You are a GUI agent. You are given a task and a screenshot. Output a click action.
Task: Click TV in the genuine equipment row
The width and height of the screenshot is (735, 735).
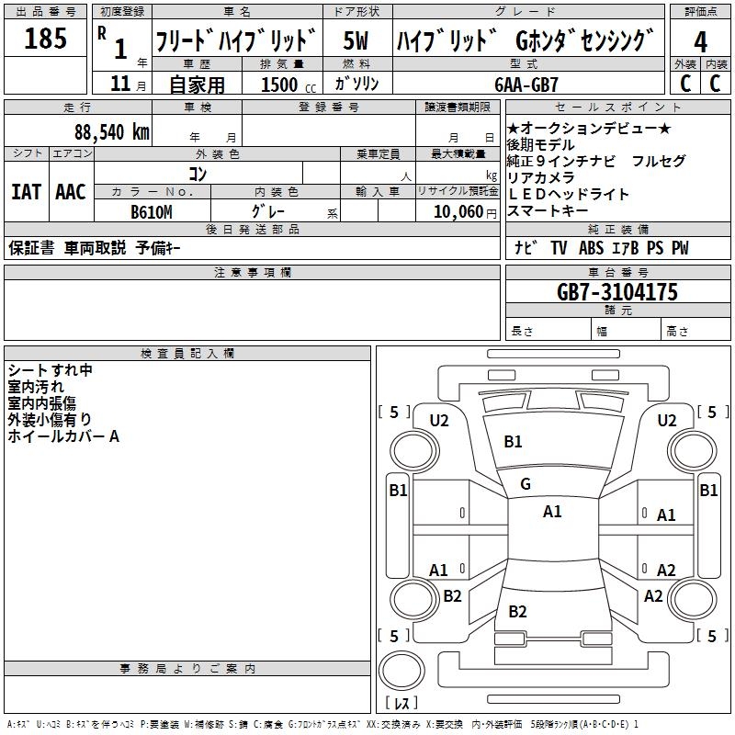point(559,248)
